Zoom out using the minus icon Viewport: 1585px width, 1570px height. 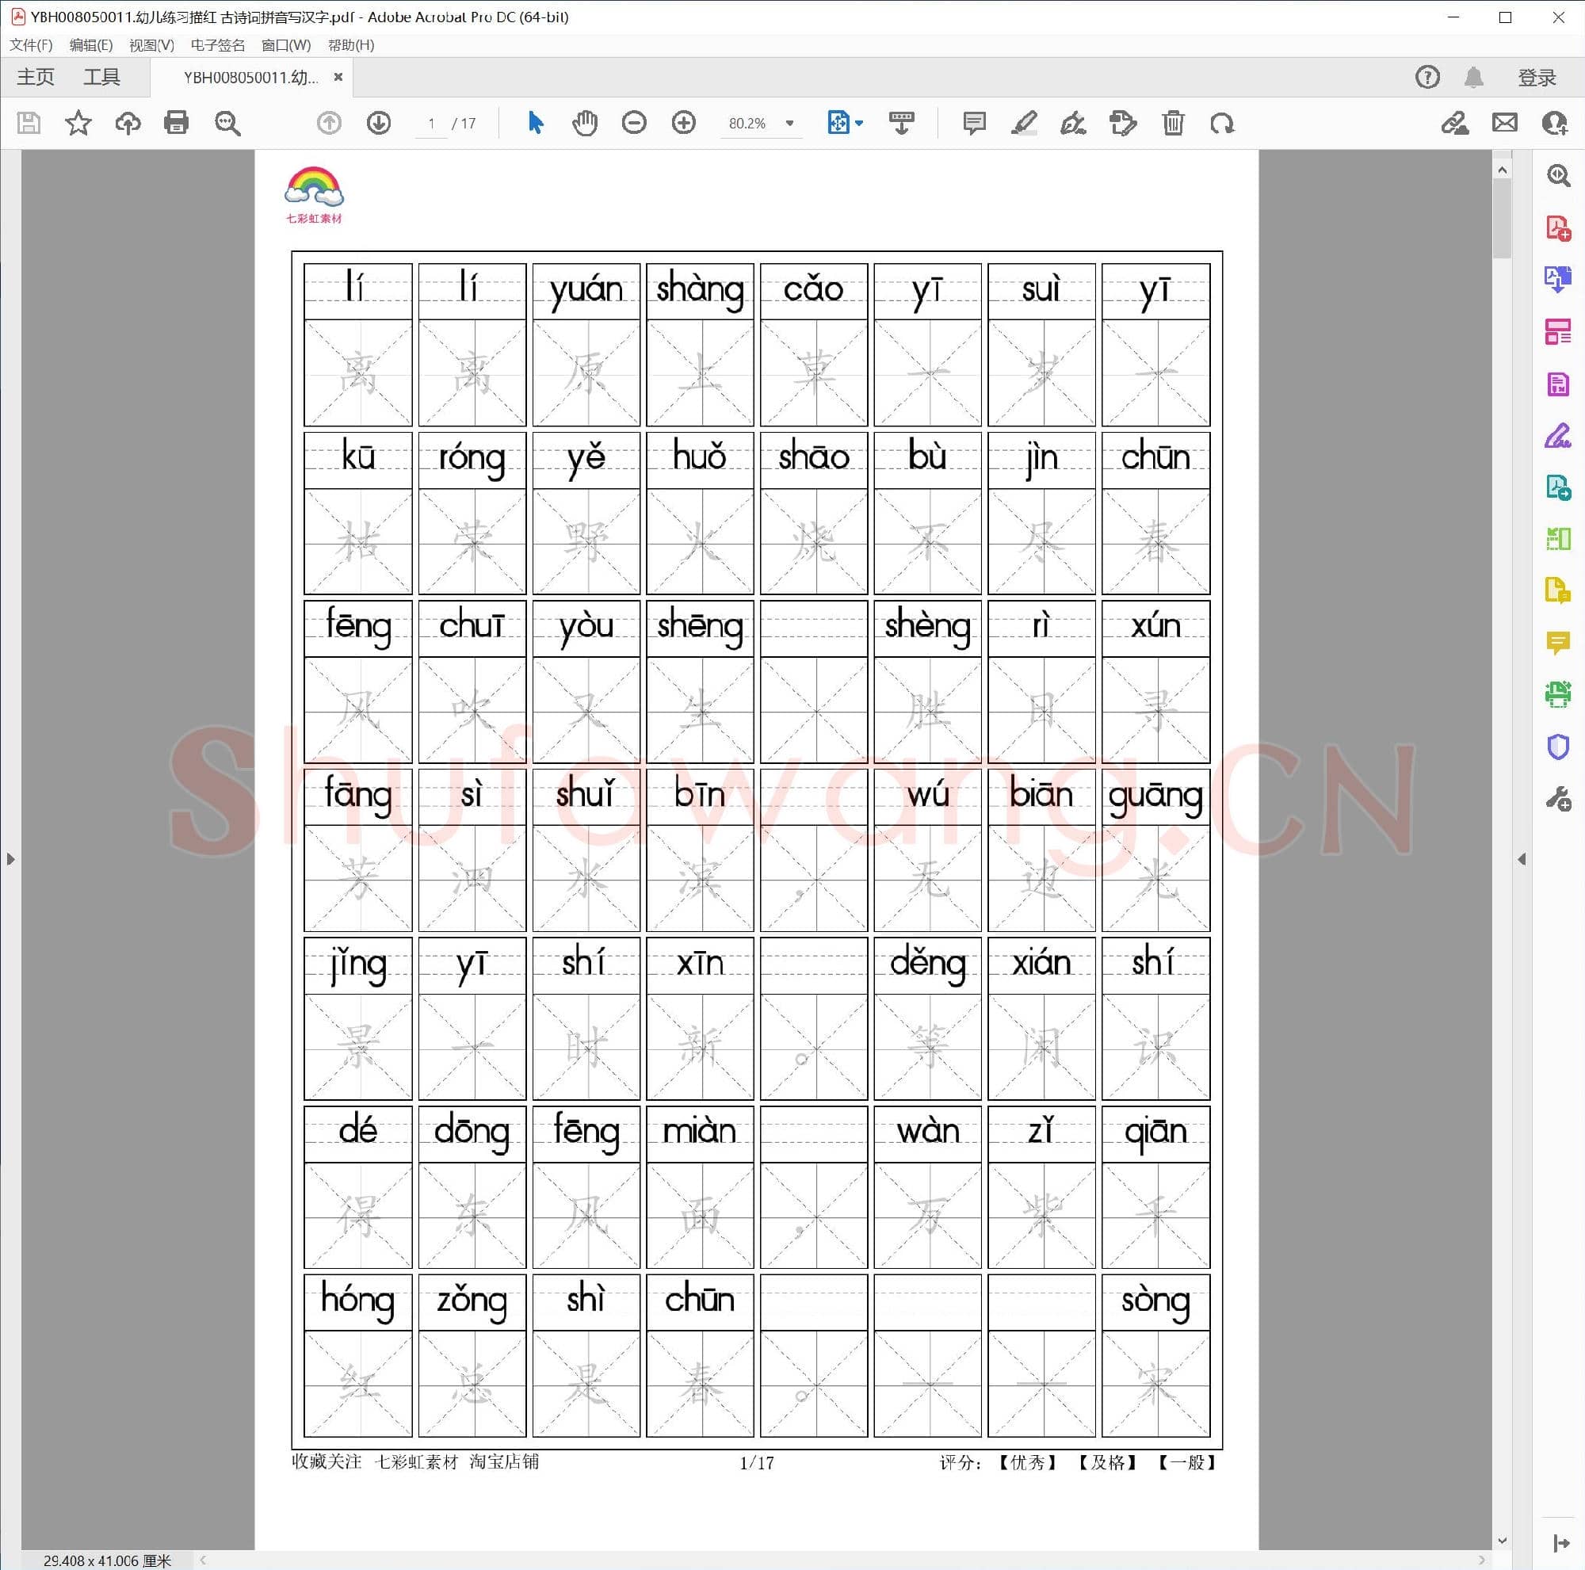633,123
